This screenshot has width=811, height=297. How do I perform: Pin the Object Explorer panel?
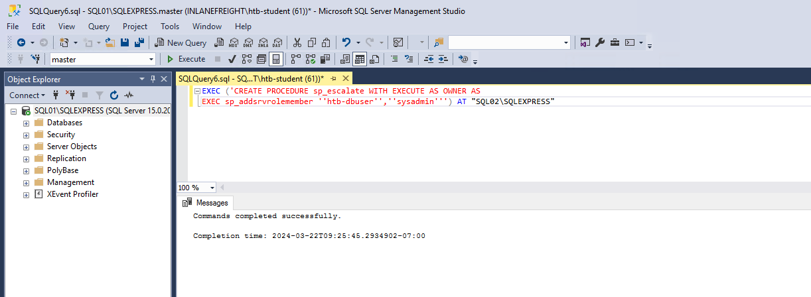click(153, 79)
